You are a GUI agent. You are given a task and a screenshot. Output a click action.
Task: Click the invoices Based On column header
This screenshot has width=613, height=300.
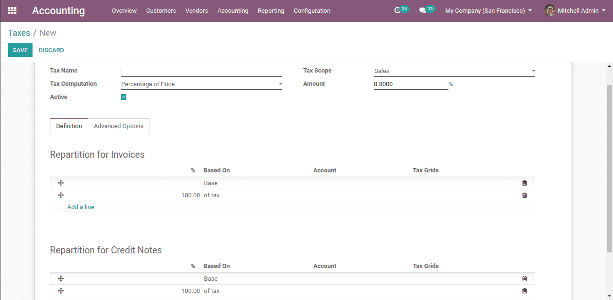(x=217, y=170)
